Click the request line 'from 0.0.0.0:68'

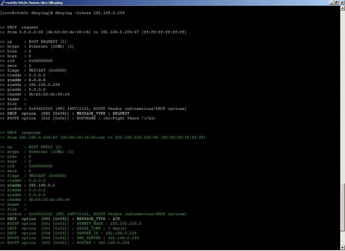(93, 32)
